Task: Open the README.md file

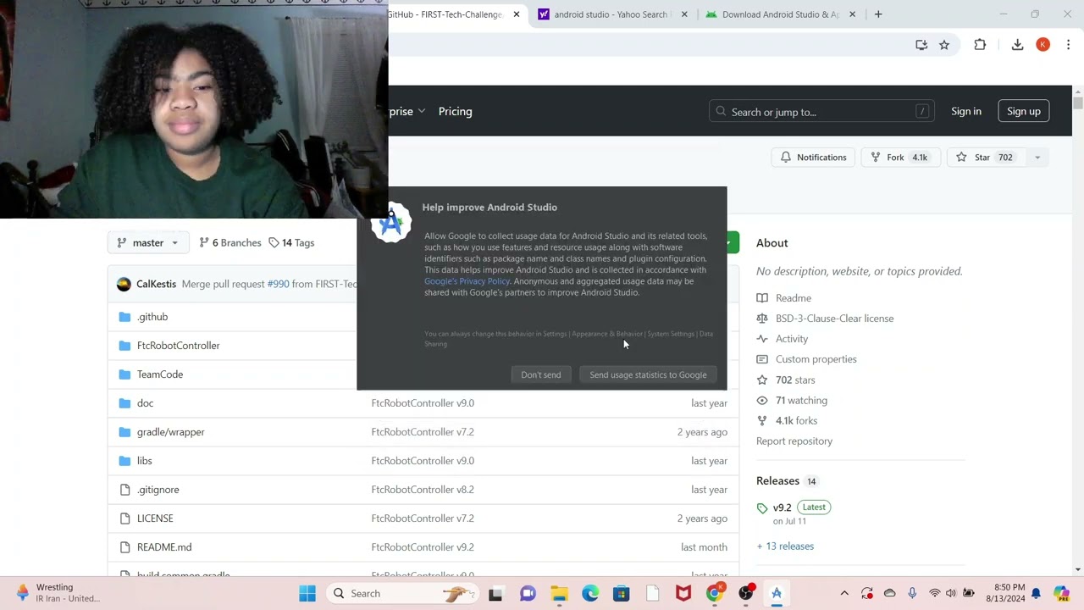Action: pos(164,547)
